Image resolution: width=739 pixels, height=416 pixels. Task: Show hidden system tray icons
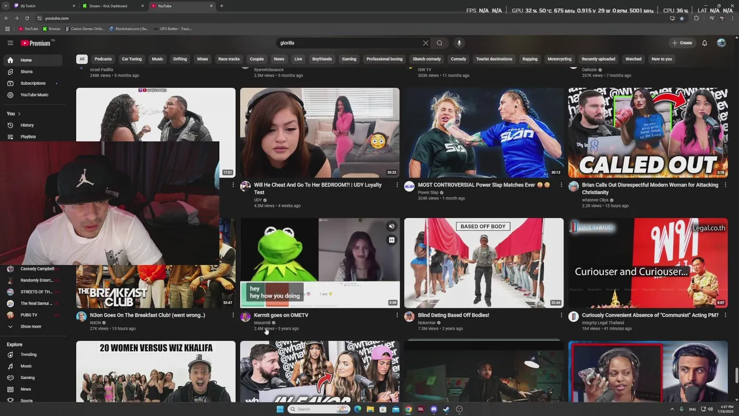672,409
